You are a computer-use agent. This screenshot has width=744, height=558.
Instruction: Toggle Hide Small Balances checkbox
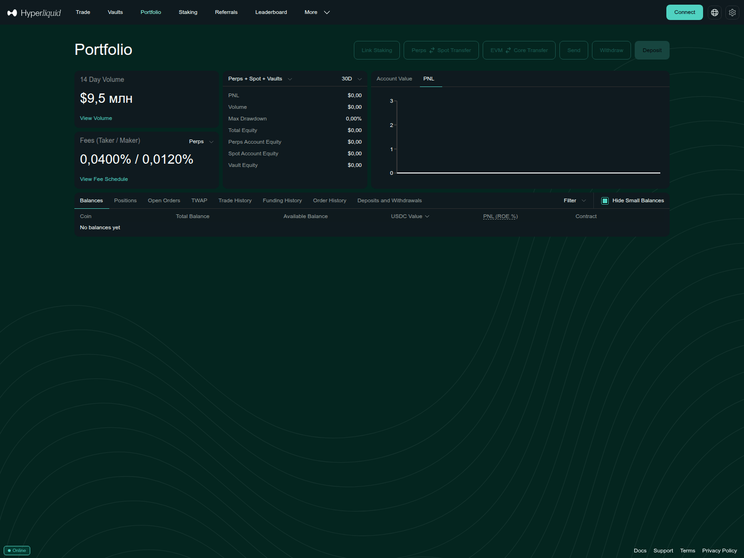tap(605, 201)
